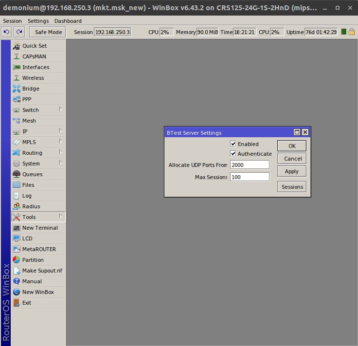358x346 pixels.
Task: Open Quick Set via its icon
Action: pos(17,46)
